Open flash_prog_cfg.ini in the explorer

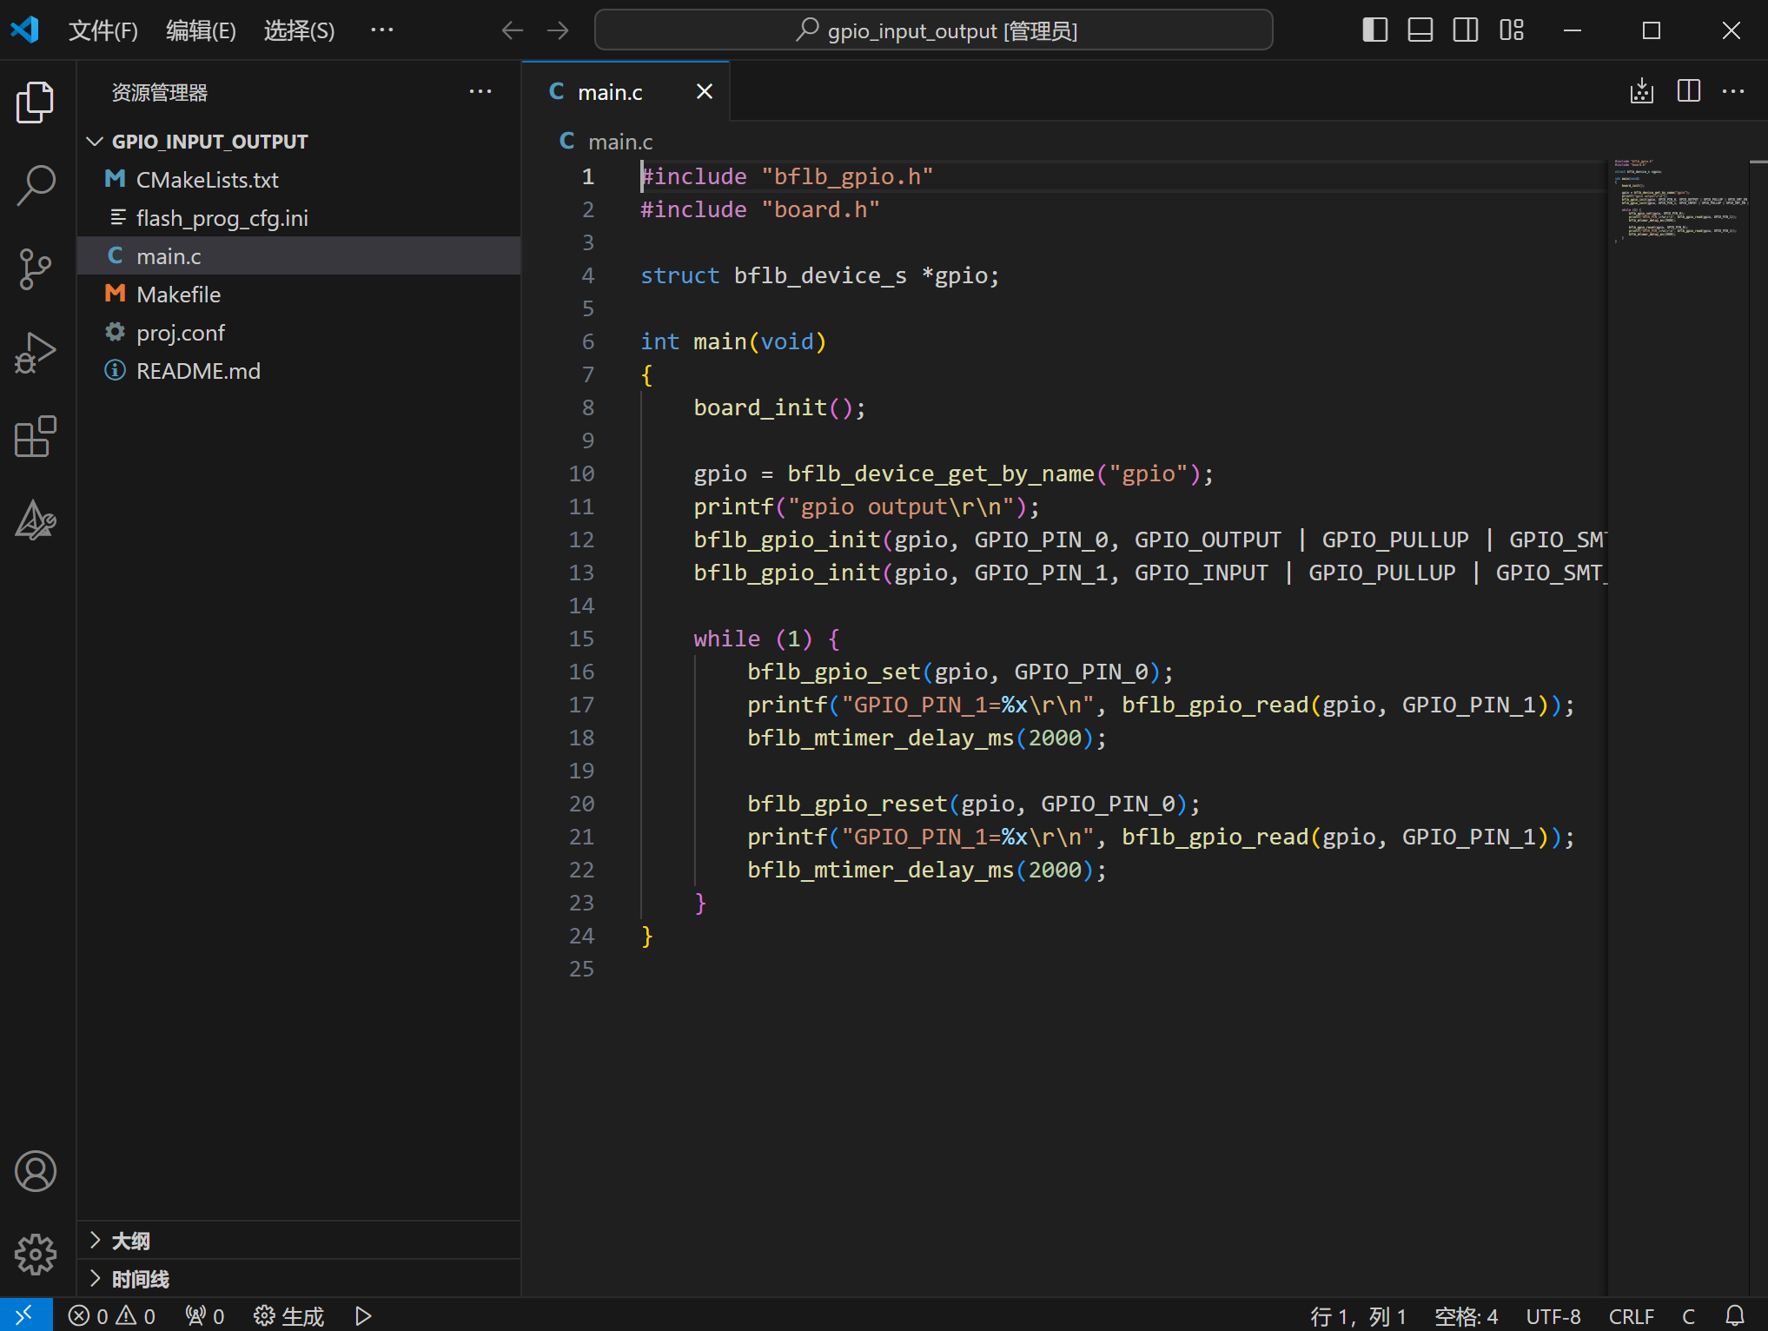coord(299,218)
